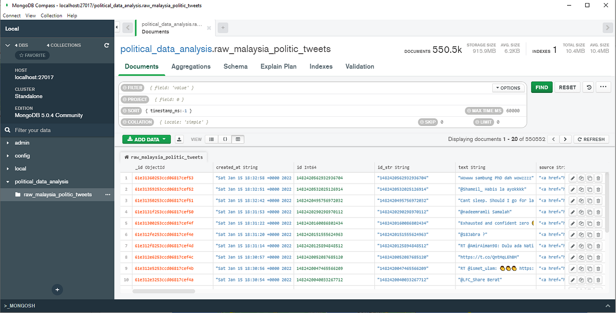Open the Help menu

point(72,15)
